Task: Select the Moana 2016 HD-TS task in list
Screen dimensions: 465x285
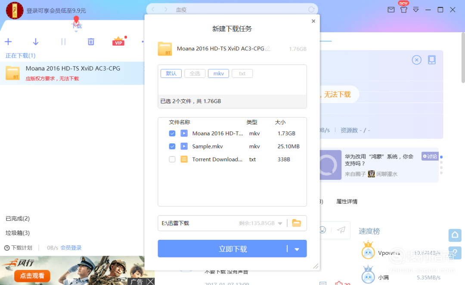Action: [72, 73]
